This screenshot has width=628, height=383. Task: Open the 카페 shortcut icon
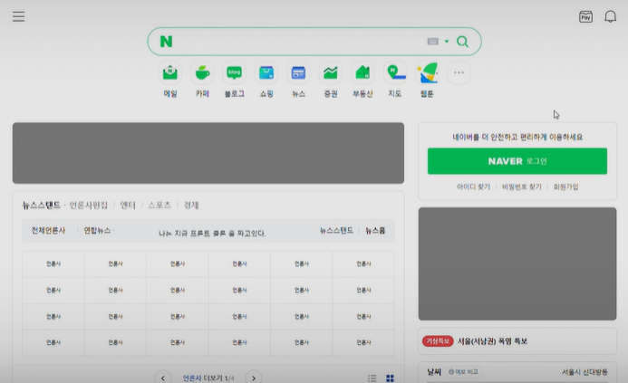click(202, 73)
